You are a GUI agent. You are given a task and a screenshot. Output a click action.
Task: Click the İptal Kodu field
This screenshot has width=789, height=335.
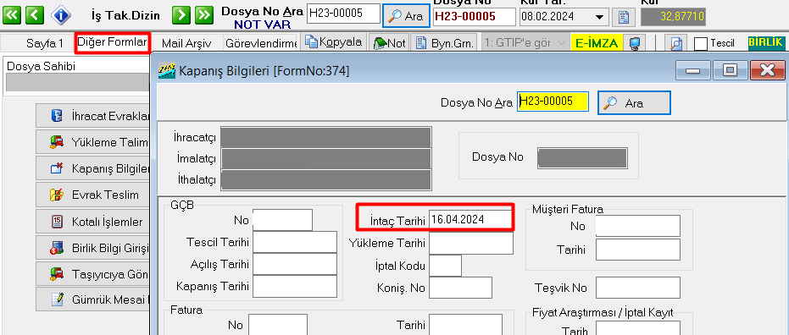(x=445, y=266)
